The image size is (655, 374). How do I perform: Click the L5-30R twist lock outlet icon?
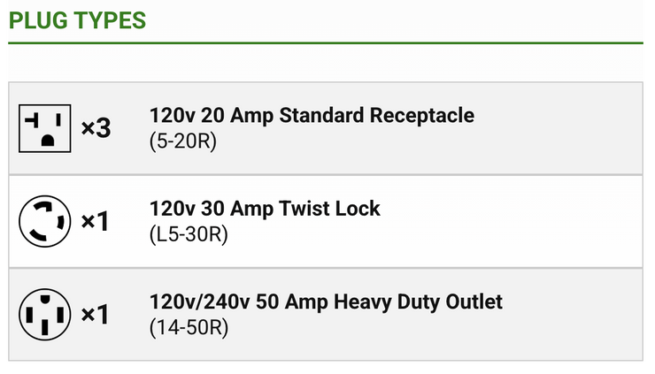[44, 221]
